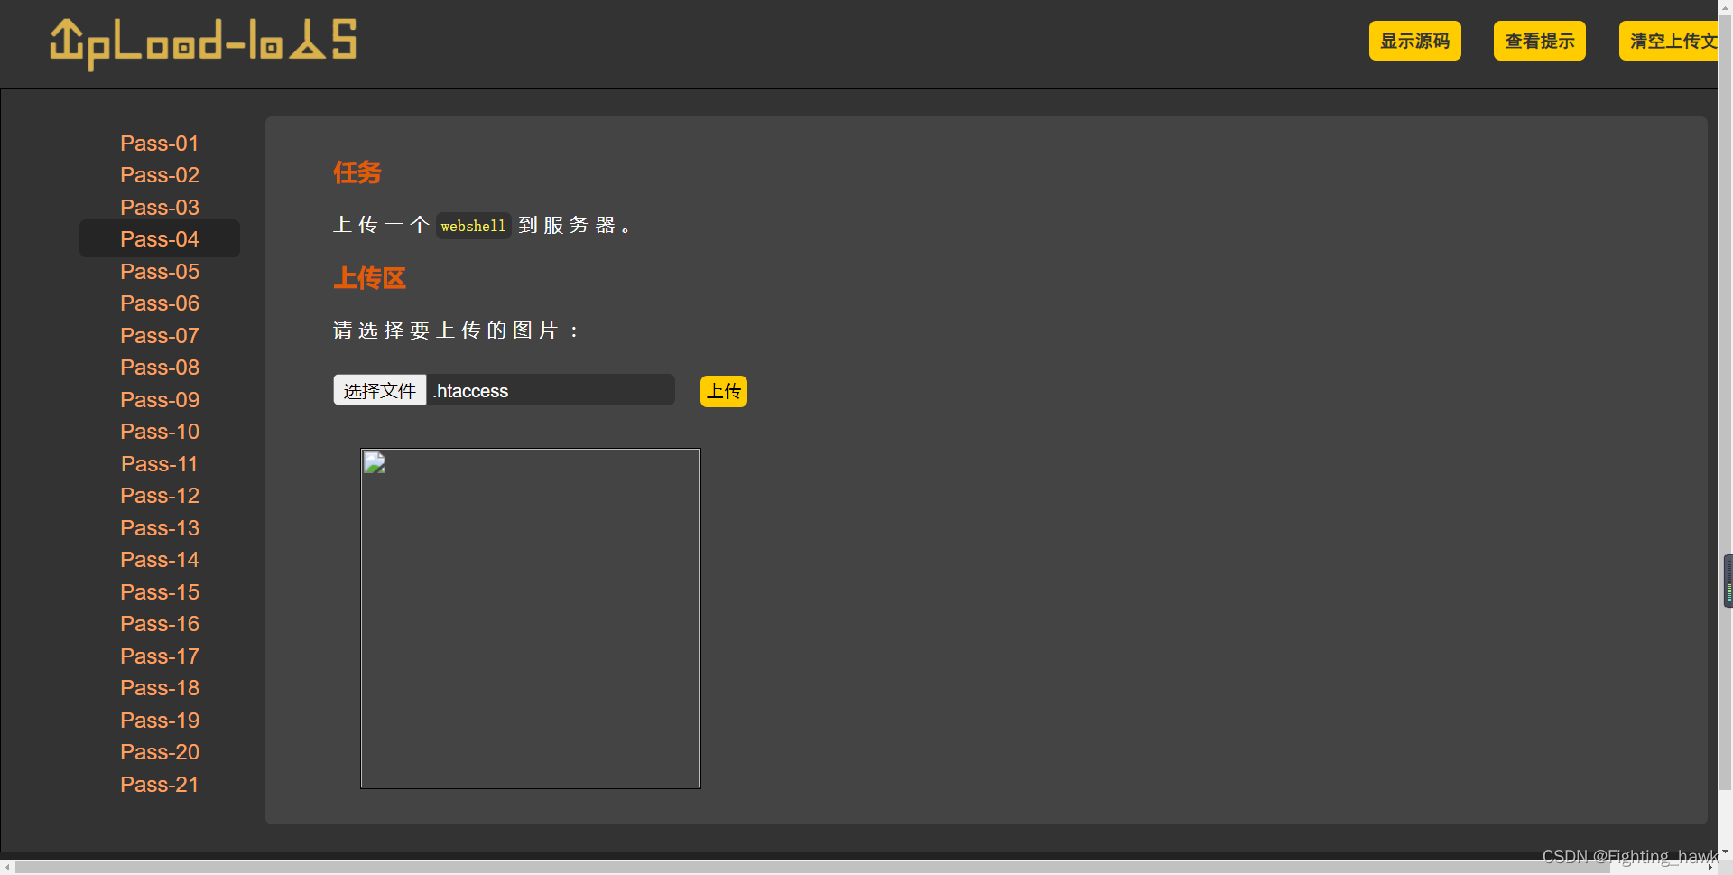Click the Upload-labs logo
Image resolution: width=1733 pixels, height=875 pixels.
(x=203, y=43)
